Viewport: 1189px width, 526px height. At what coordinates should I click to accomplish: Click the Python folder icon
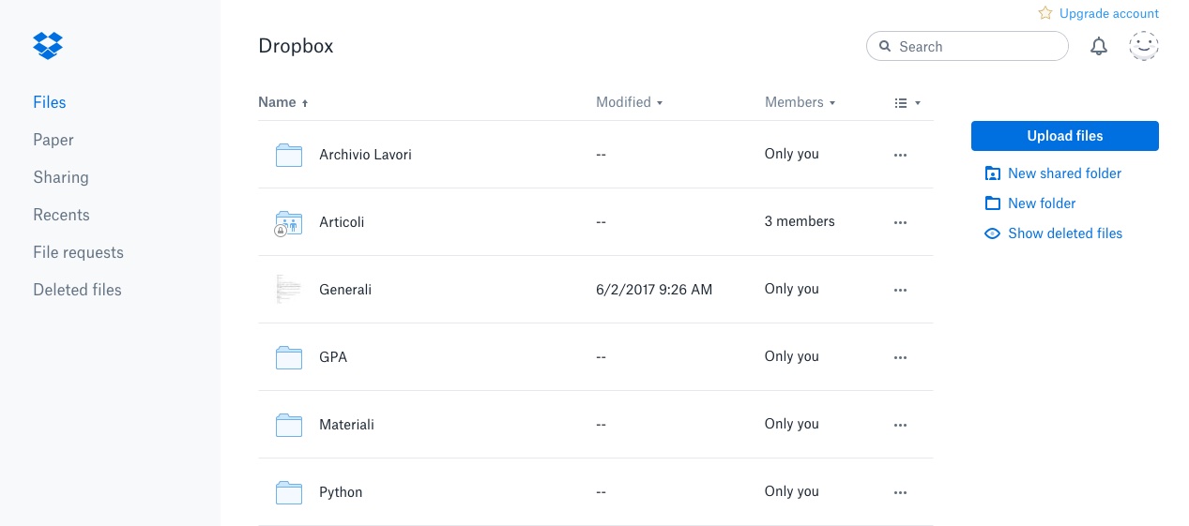(x=288, y=492)
